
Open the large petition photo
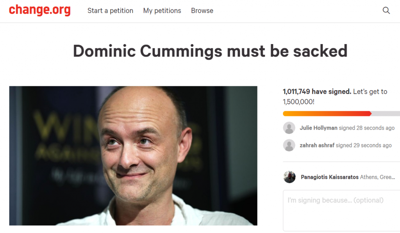tap(133, 155)
